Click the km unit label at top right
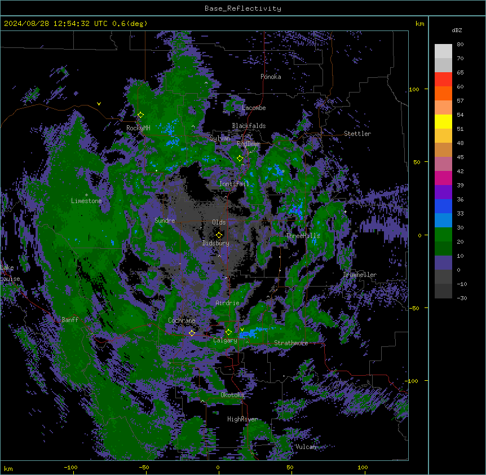This screenshot has width=486, height=475. [x=420, y=24]
